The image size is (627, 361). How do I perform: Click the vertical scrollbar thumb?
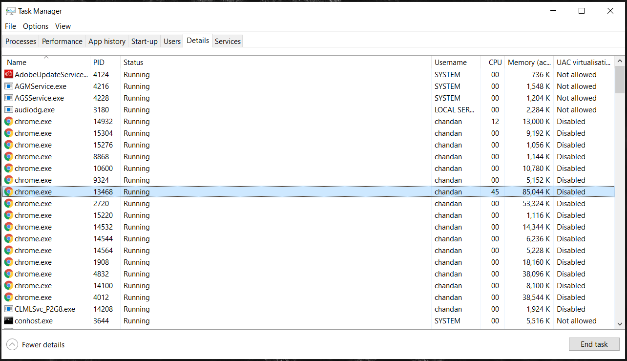click(x=620, y=79)
